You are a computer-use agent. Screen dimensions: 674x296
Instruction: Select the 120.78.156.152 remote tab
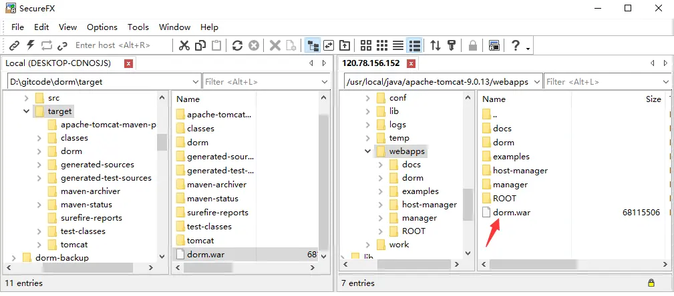[371, 63]
